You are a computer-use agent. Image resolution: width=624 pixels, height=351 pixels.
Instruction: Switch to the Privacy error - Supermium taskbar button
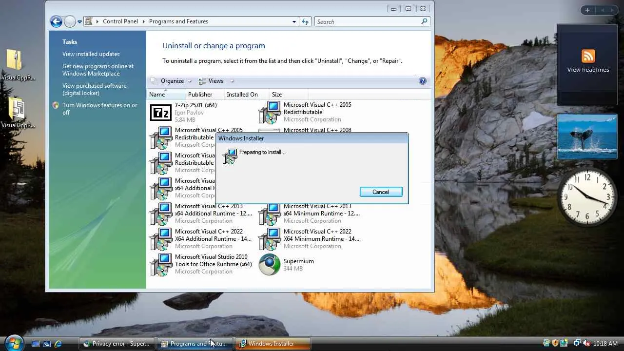tap(117, 344)
